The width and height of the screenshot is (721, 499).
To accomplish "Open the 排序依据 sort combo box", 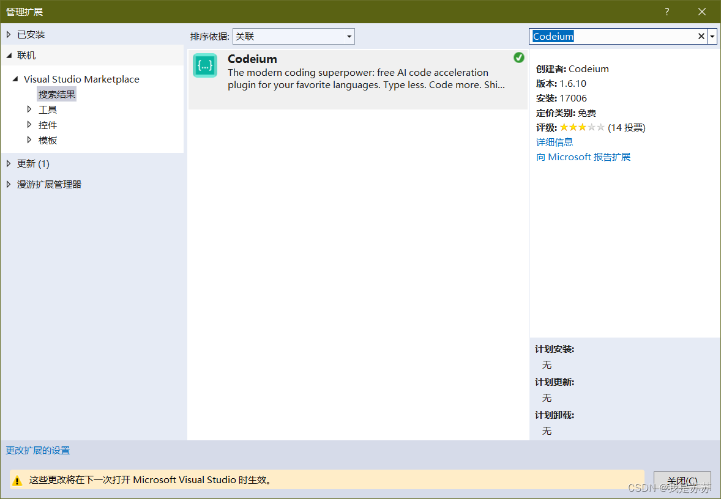I will [293, 36].
